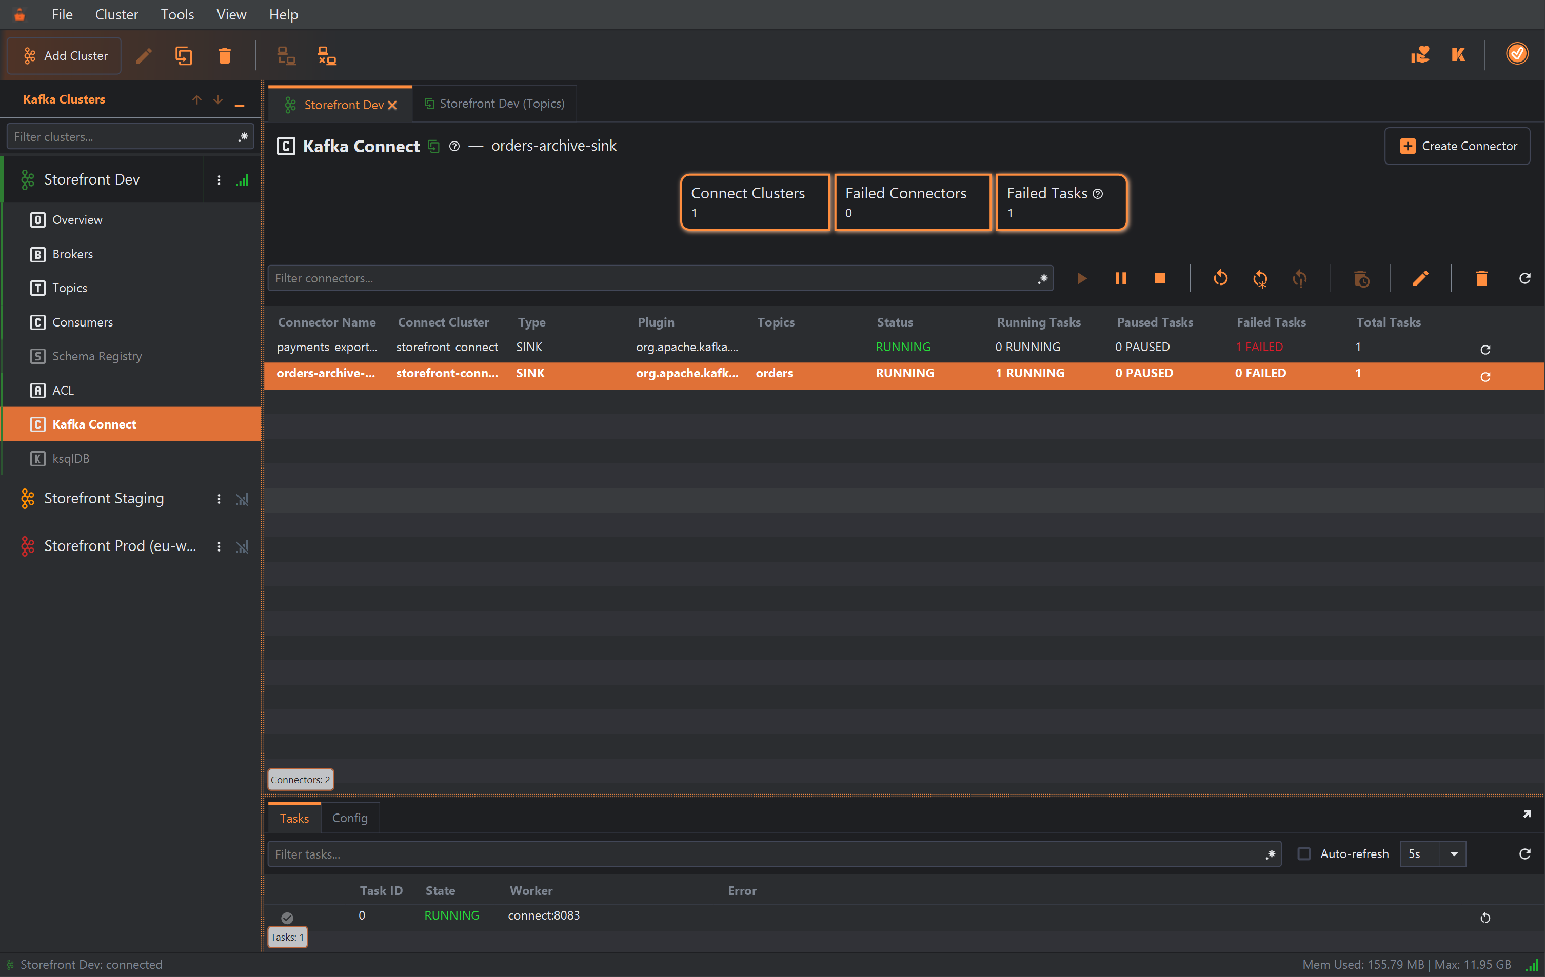Click the restart all tasks icon

tap(1260, 279)
